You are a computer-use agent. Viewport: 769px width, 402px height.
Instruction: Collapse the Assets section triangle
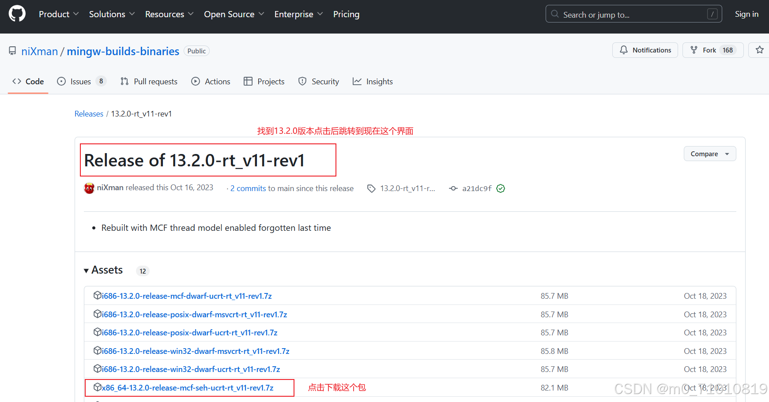(x=87, y=270)
